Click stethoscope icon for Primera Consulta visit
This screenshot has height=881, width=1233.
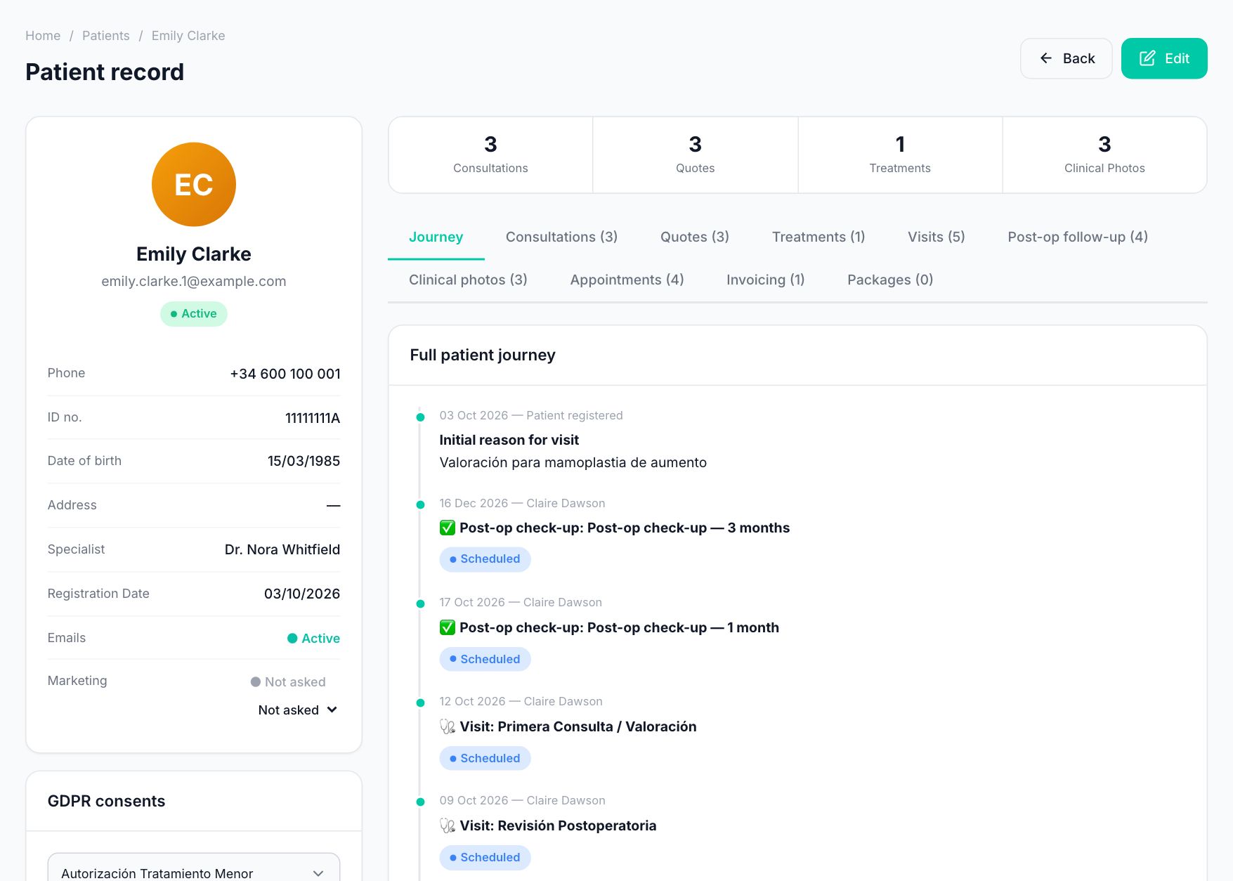tap(448, 726)
